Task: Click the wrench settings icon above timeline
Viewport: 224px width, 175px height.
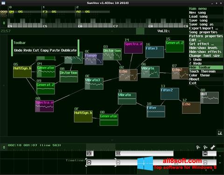Action: pos(213,147)
